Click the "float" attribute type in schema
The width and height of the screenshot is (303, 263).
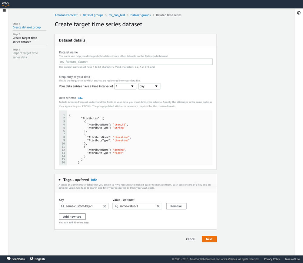click(118, 153)
